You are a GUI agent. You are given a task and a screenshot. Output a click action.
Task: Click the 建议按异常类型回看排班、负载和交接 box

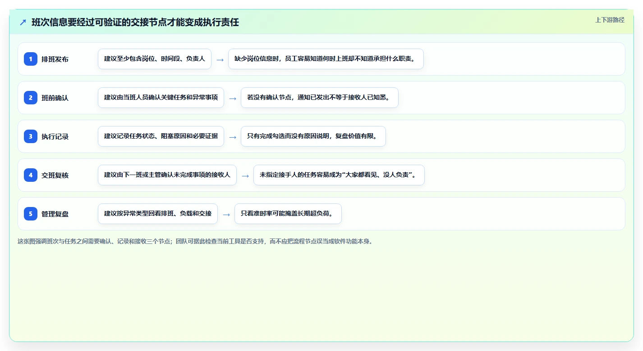(x=158, y=214)
